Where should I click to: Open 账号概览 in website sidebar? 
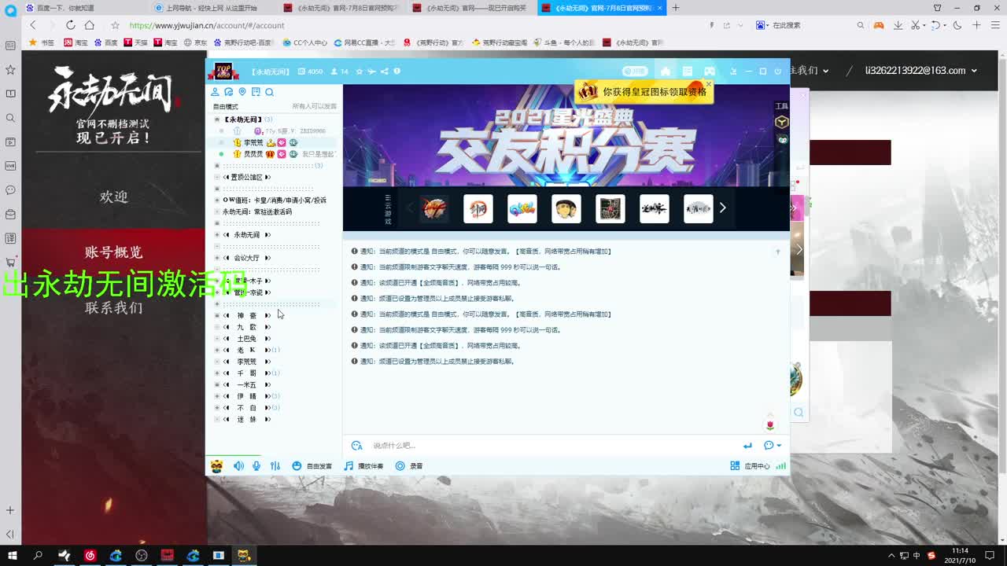[113, 252]
